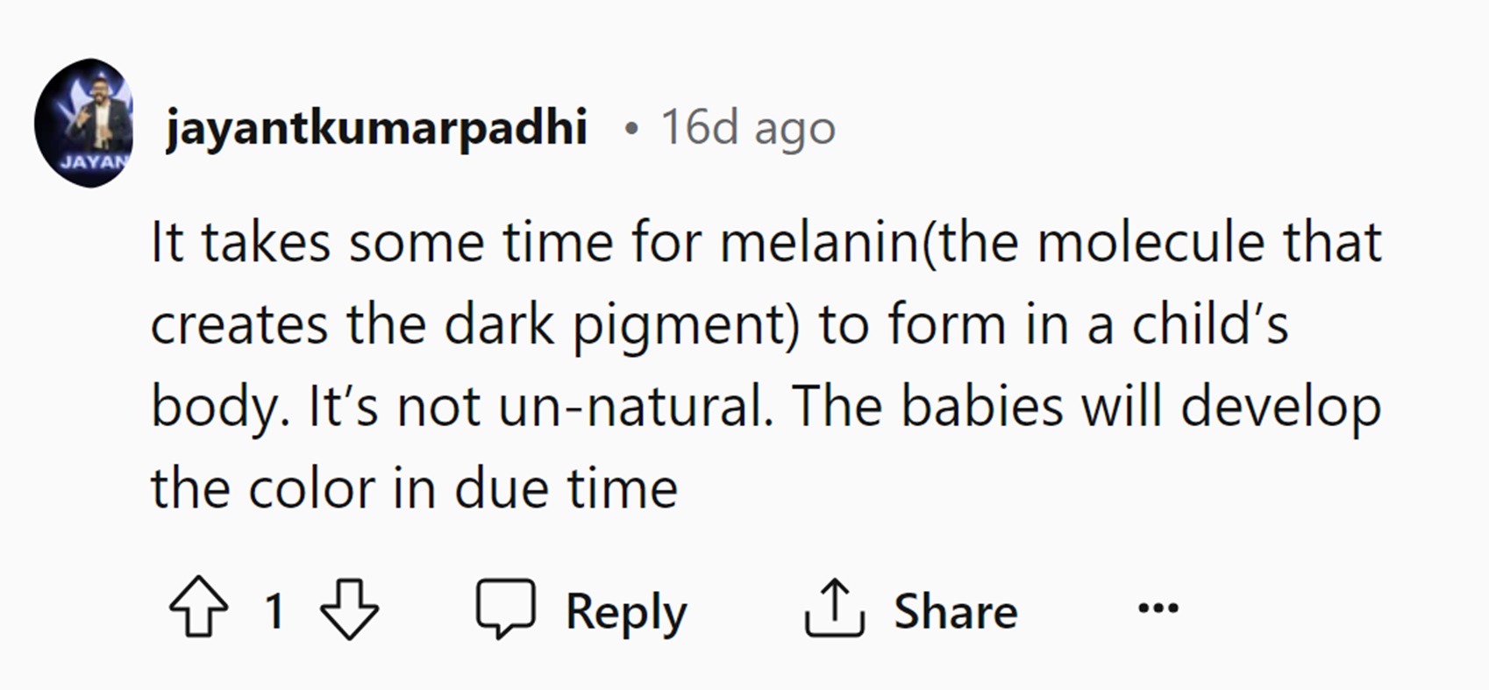Screen dimensions: 1489x690
Task: Open the three-dot more options menu
Action: pos(1158,608)
